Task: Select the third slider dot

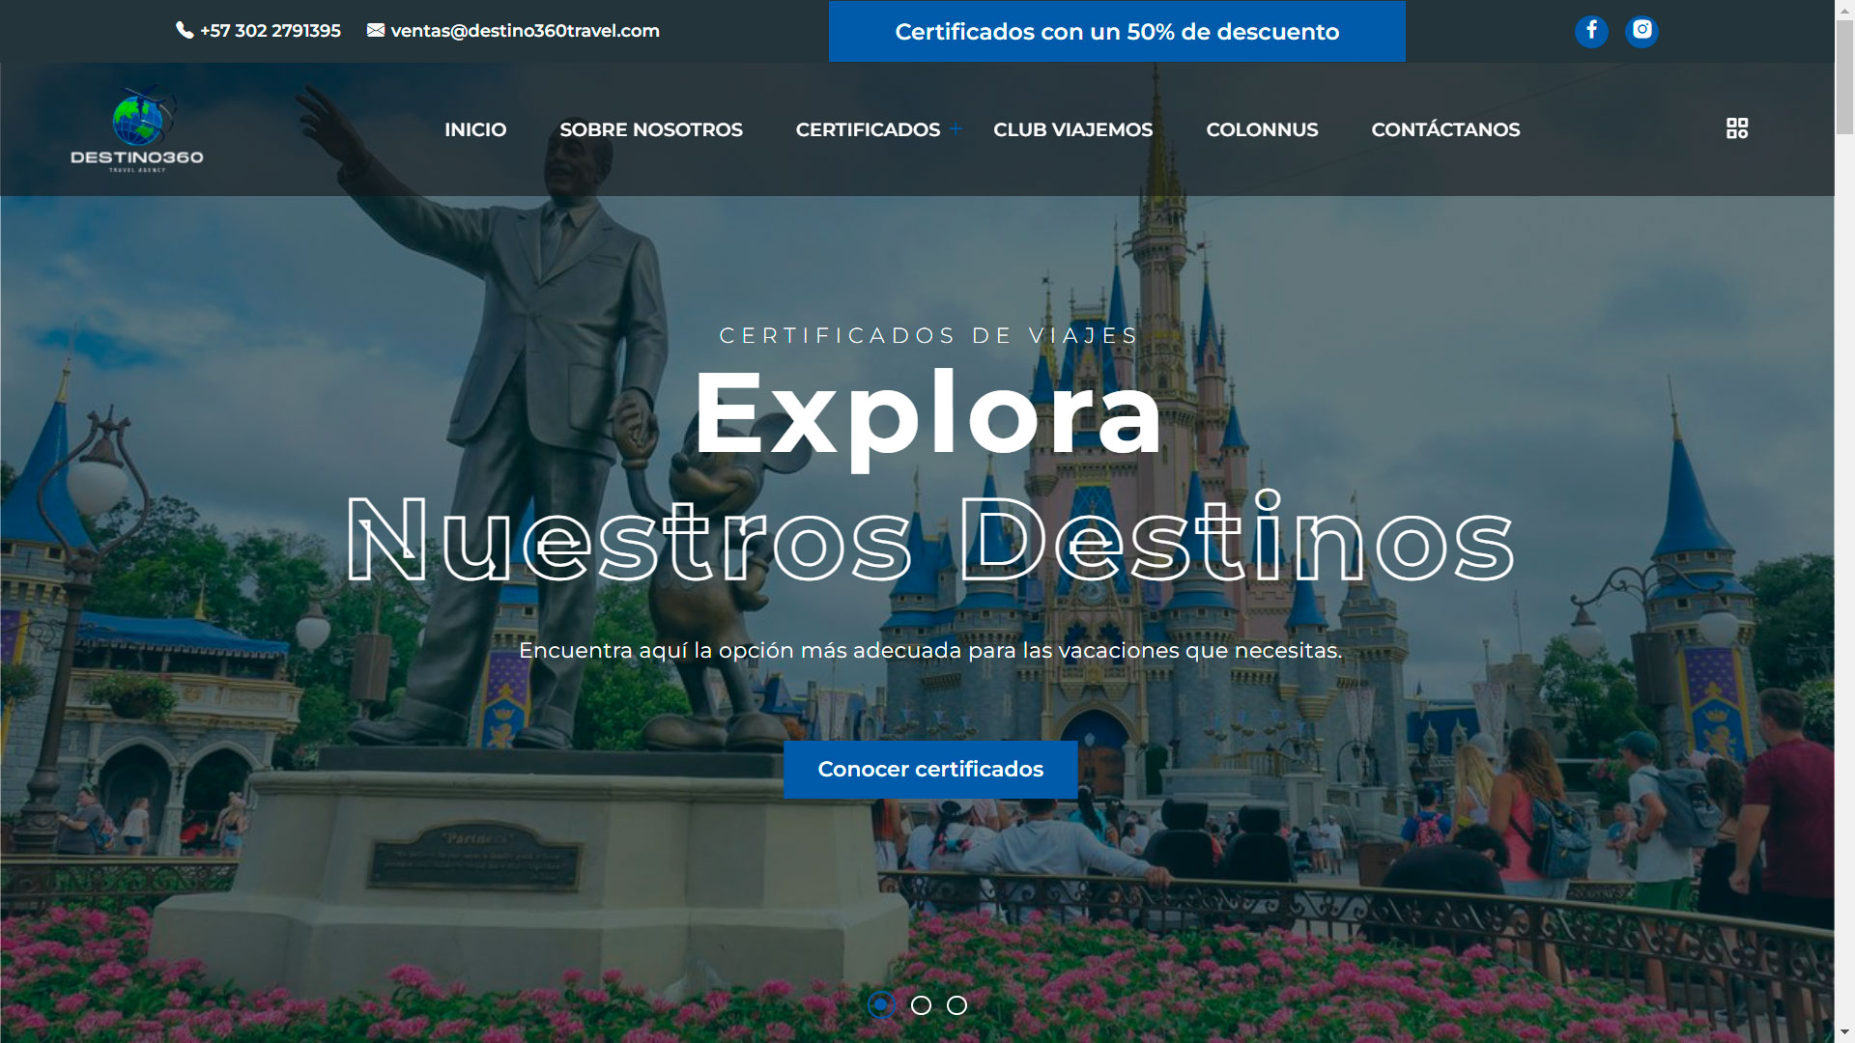Action: (956, 1005)
